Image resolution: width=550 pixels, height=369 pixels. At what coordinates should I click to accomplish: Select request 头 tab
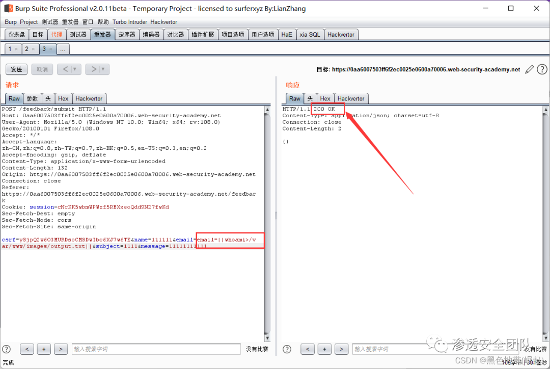(x=48, y=99)
